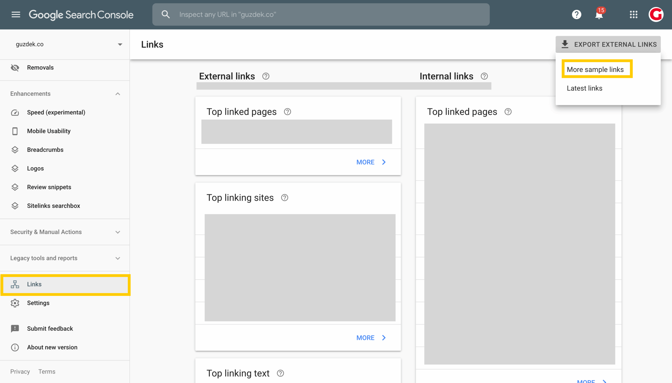Screen dimensions: 672x383
Task: Open the Google apps grid icon
Action: point(633,14)
